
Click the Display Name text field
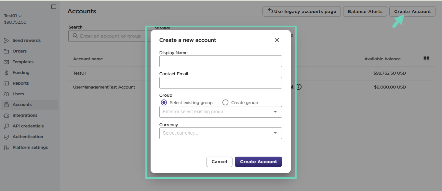[x=221, y=61]
